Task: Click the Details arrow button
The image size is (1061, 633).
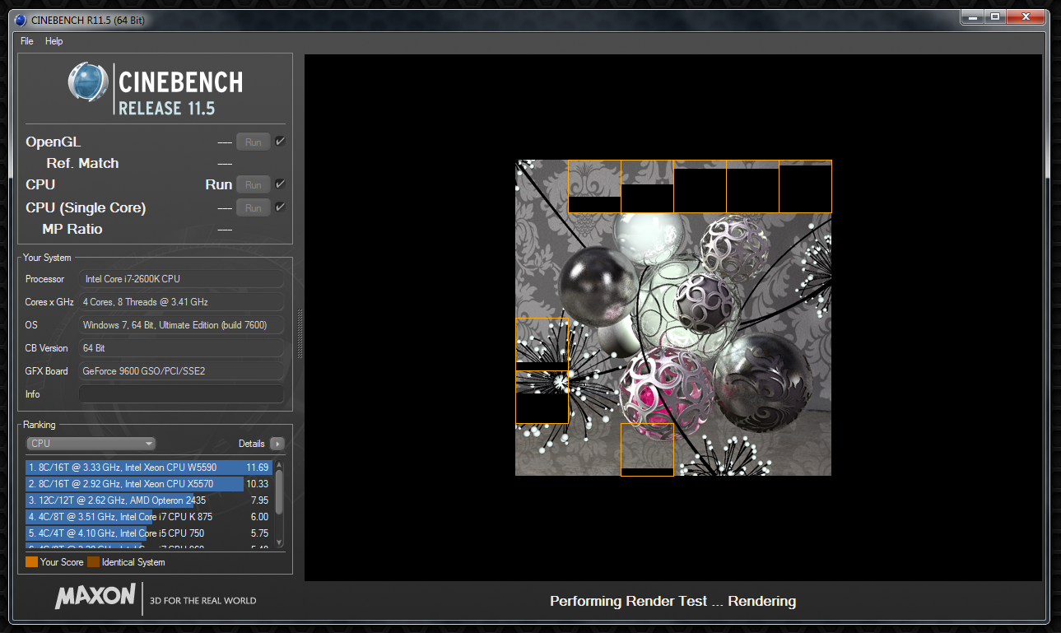Action: click(x=277, y=444)
